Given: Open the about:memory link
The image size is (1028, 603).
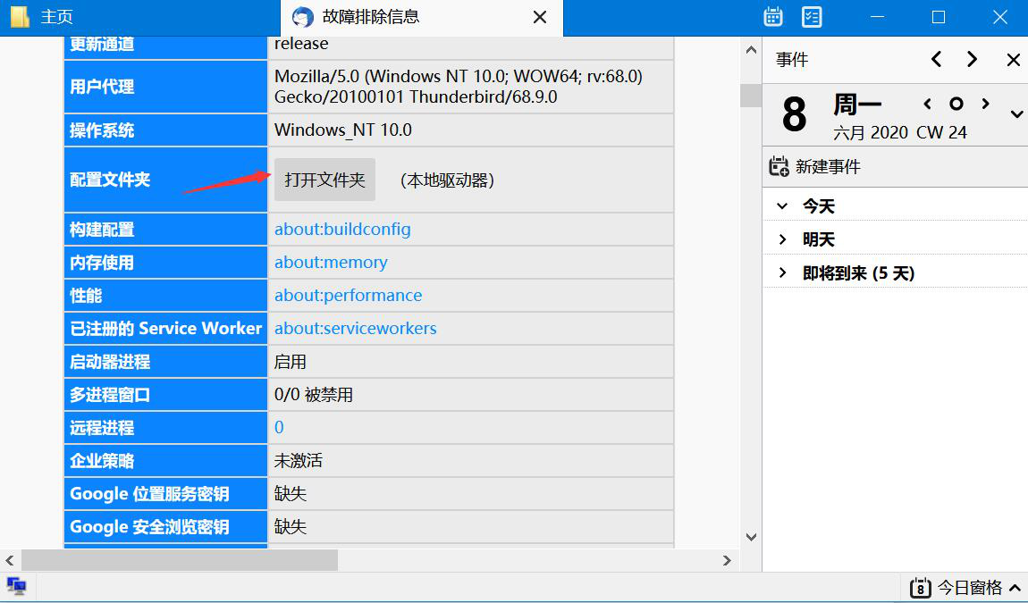Looking at the screenshot, I should click(331, 262).
